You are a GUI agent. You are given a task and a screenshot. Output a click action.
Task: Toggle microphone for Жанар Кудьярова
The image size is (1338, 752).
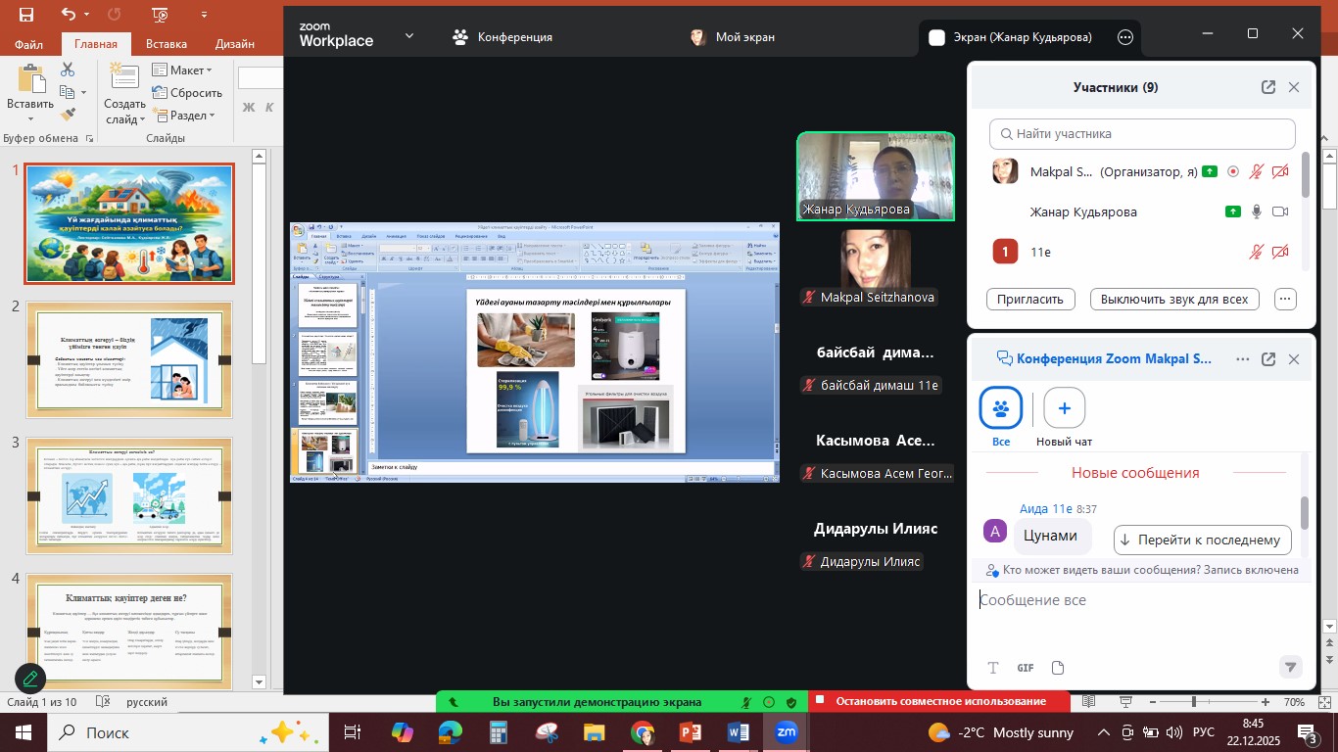[1257, 211]
